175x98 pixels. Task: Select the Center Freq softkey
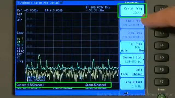[x=132, y=11]
